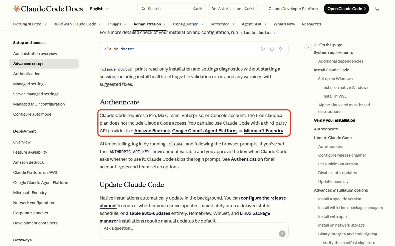Open the Plugins dropdown
Screen dimensions: 395x246
point(117,24)
